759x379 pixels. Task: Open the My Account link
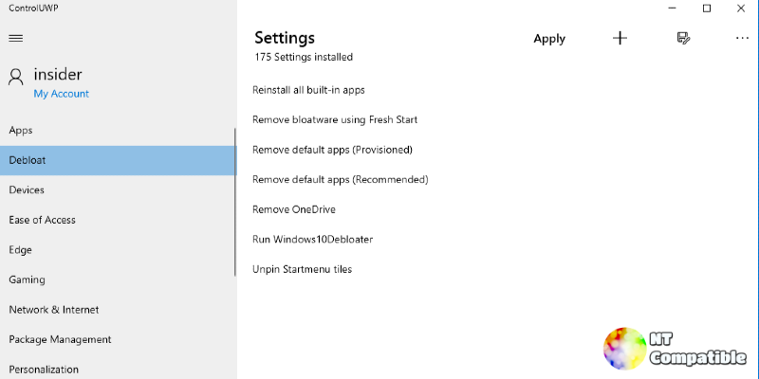(x=62, y=94)
